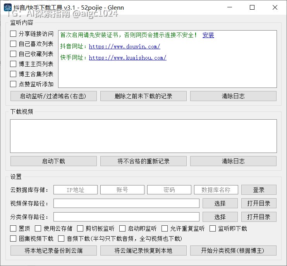Open the kuaishou.com link
Image resolution: width=287 pixels, height=266 pixels.
(127, 58)
